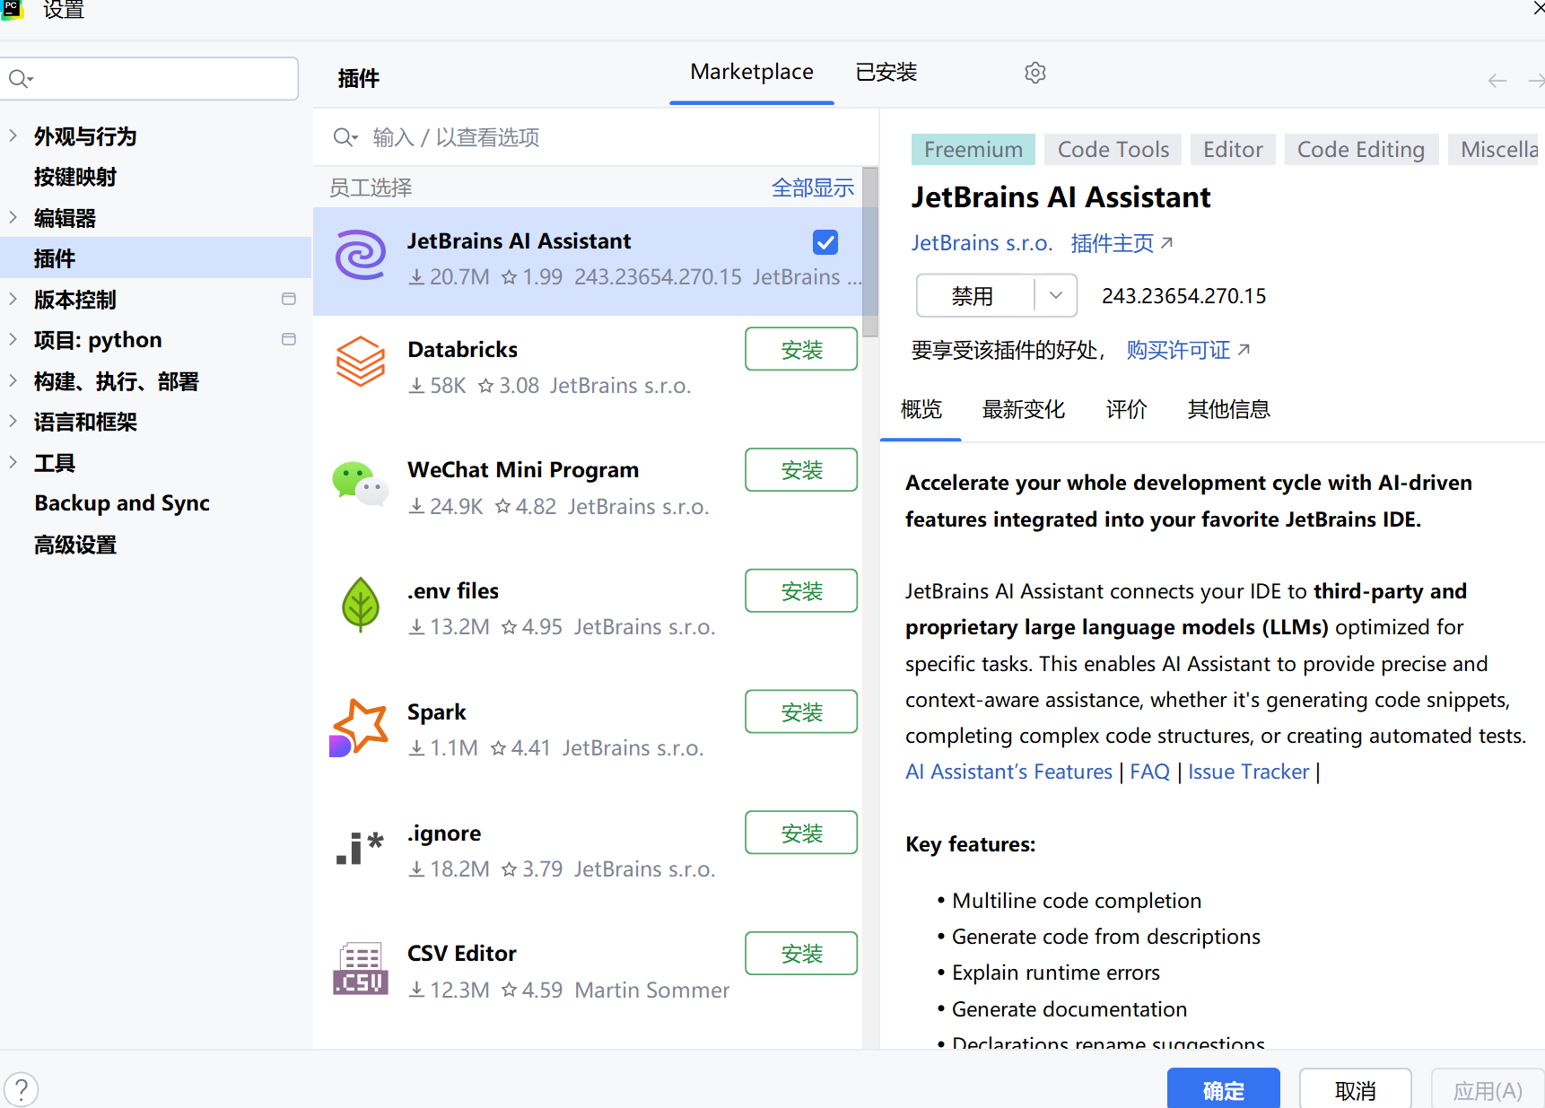Select the 概览 tab
The width and height of the screenshot is (1545, 1108).
coord(921,409)
